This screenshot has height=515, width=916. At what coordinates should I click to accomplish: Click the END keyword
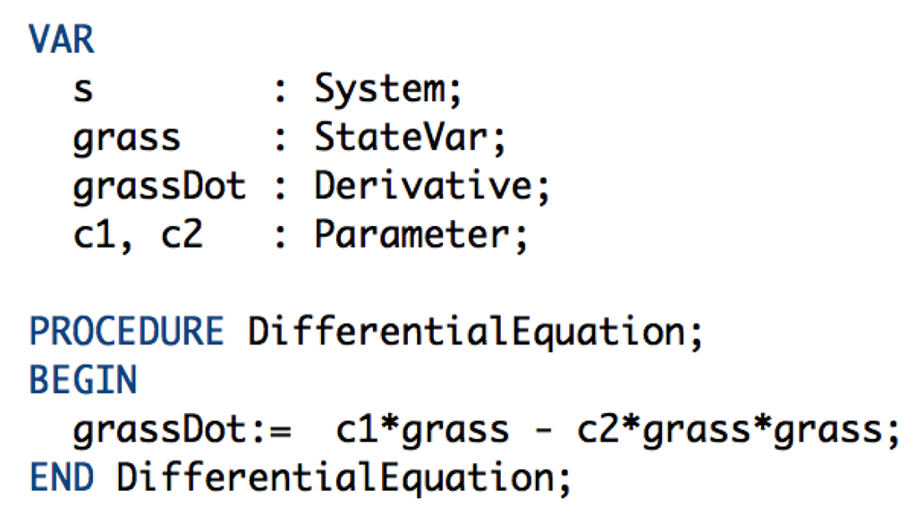click(62, 477)
